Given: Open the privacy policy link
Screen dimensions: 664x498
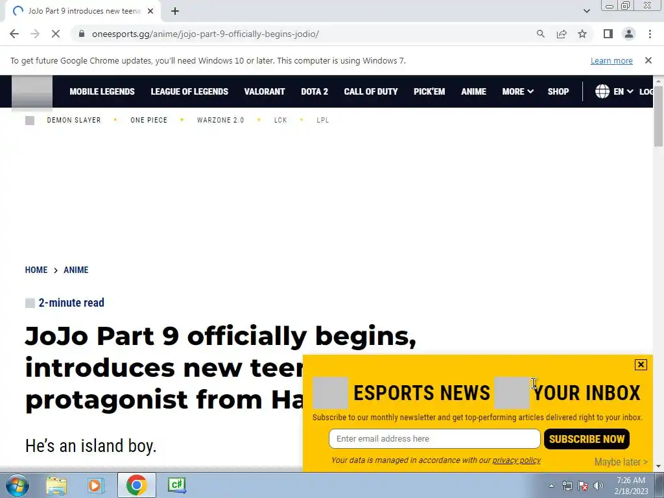Looking at the screenshot, I should [x=516, y=460].
